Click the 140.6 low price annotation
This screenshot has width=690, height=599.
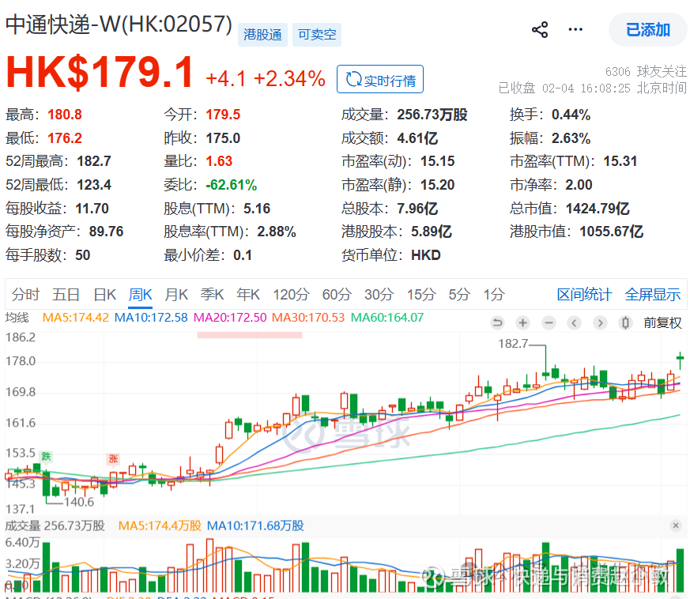click(x=79, y=502)
